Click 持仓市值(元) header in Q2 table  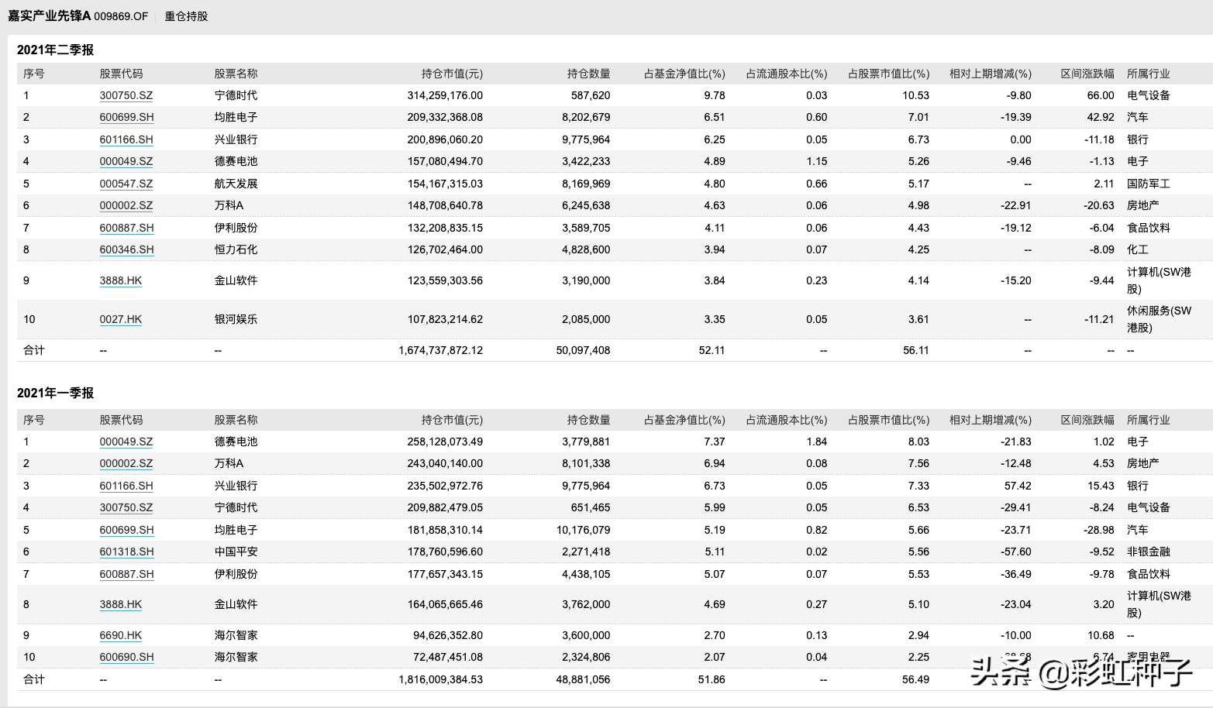click(452, 74)
